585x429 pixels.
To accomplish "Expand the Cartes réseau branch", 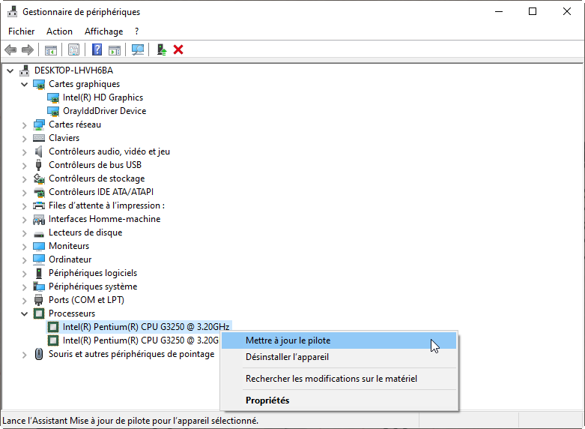I will (x=24, y=124).
